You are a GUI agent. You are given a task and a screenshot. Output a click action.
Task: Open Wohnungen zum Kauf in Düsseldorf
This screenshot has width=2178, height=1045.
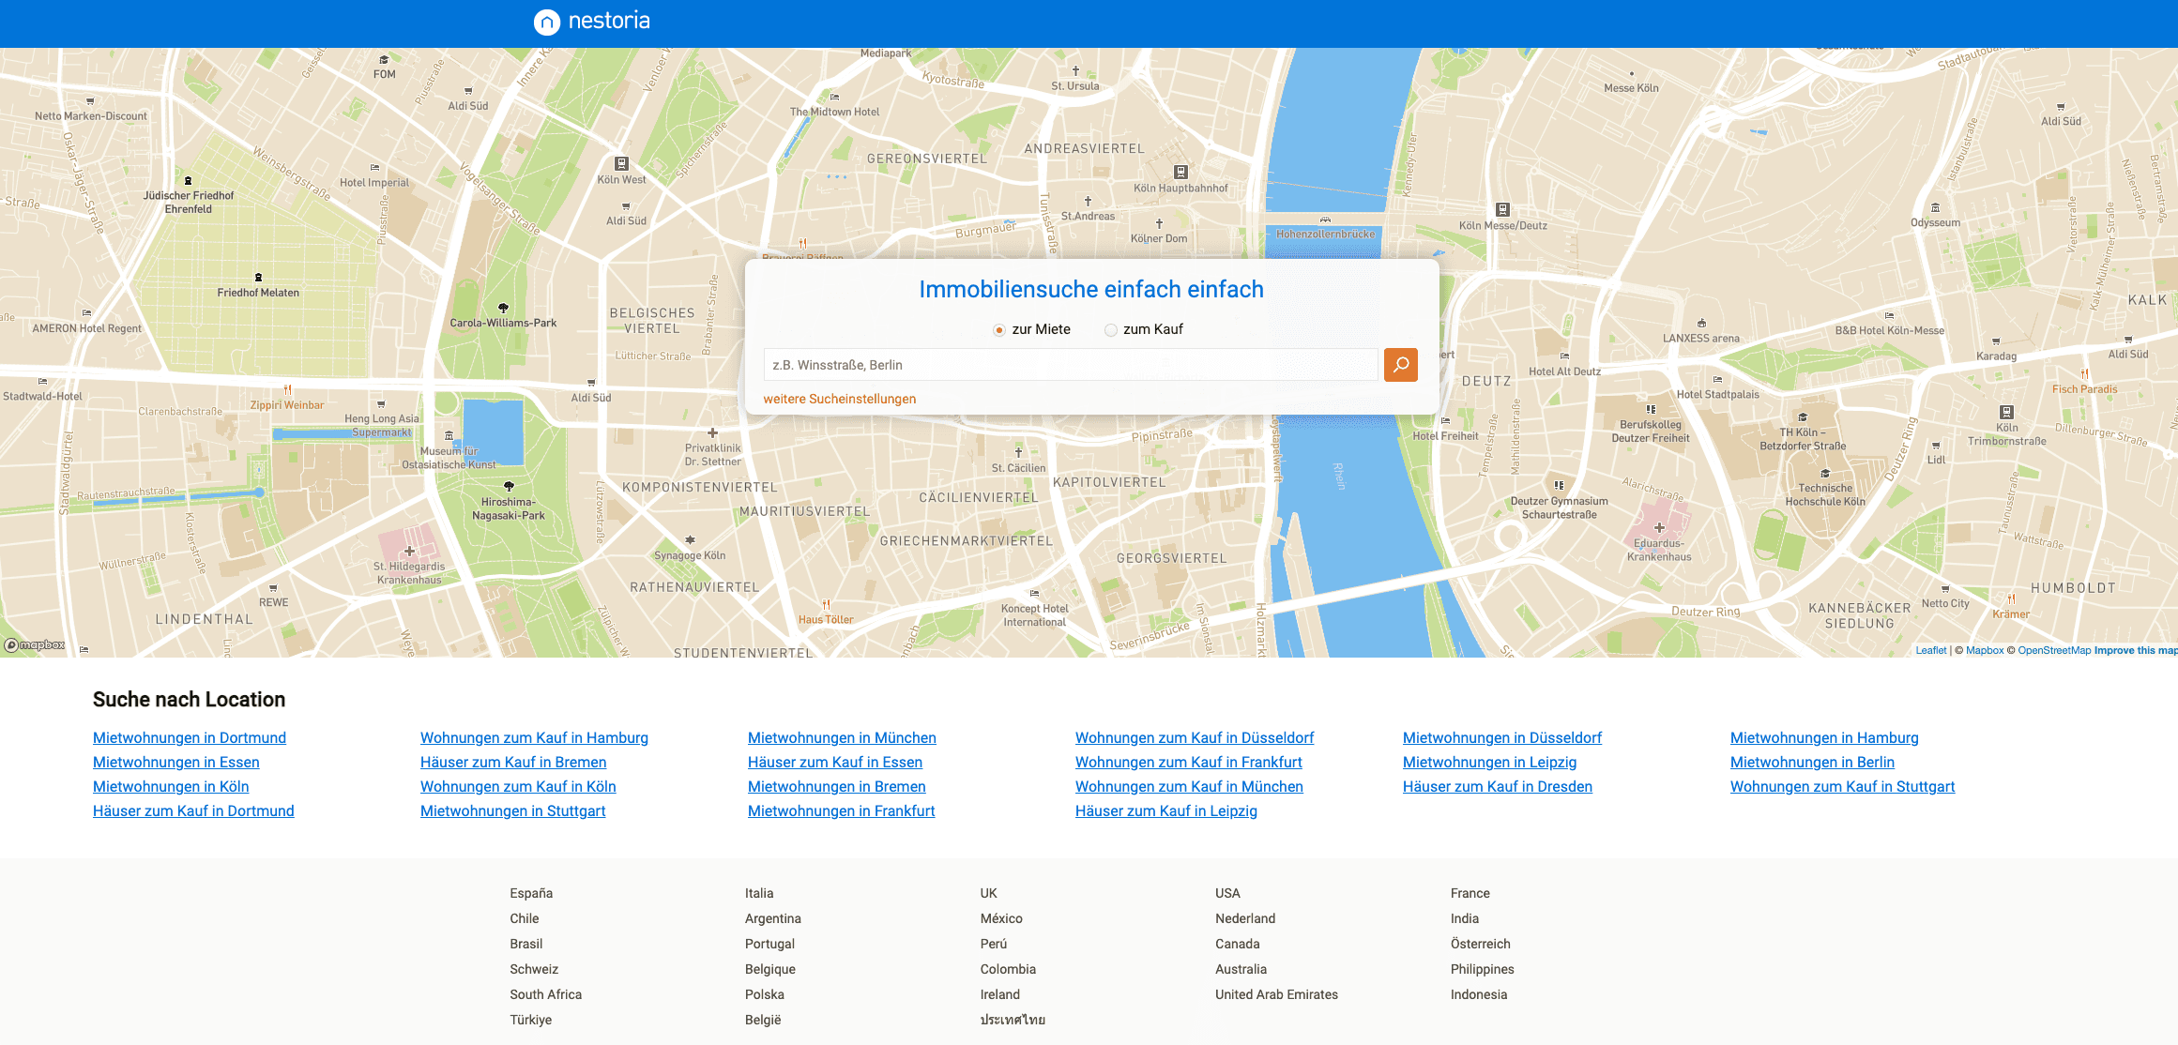1195,738
